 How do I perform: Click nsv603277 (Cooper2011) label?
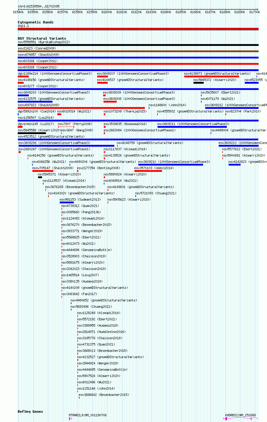pos(38,86)
